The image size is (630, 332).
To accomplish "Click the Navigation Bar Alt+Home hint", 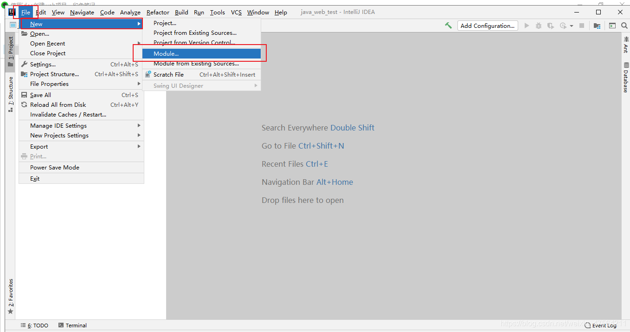I will [x=307, y=182].
